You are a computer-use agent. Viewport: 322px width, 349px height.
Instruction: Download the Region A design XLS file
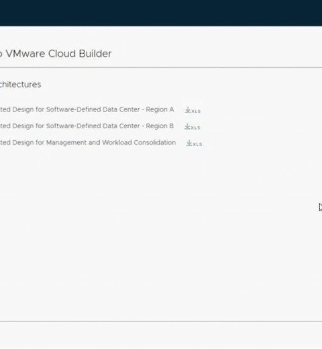pos(193,110)
